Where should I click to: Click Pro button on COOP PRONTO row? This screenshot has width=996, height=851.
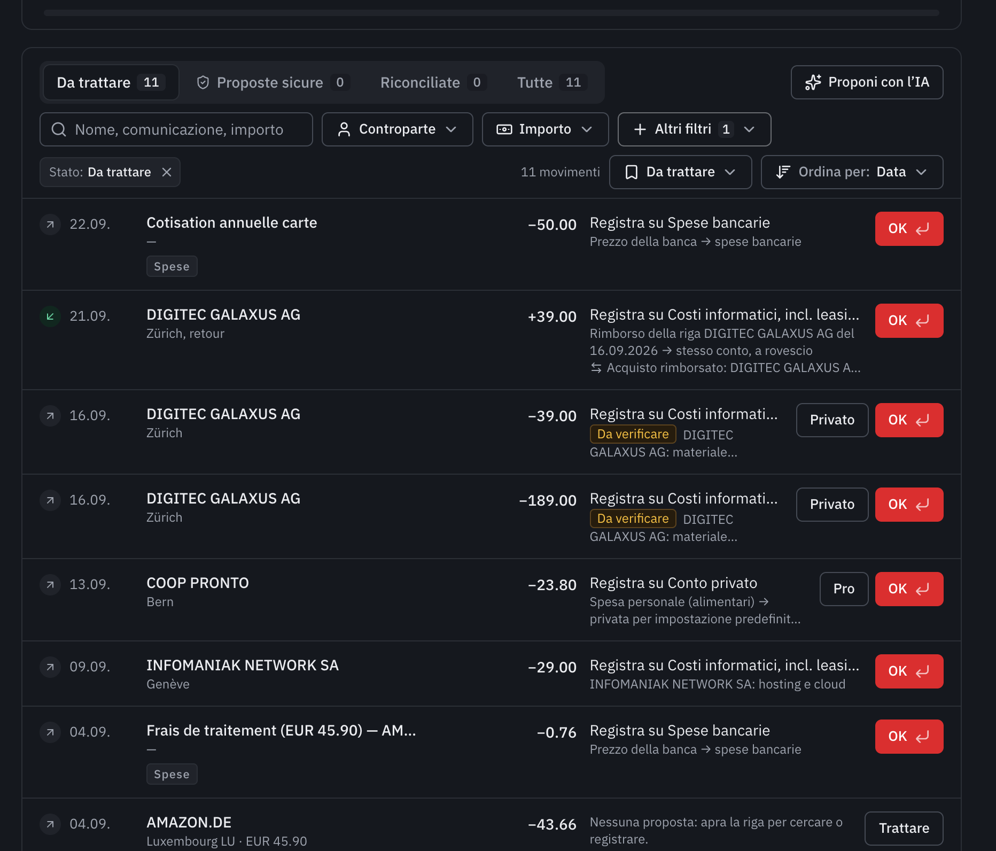[x=844, y=589]
